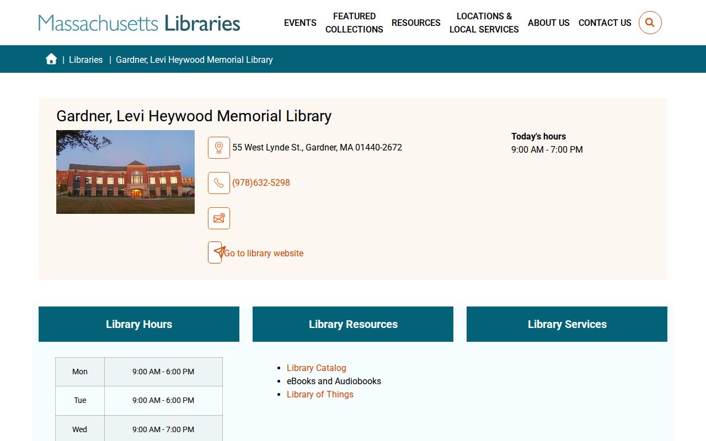Image resolution: width=706 pixels, height=441 pixels.
Task: Click Tuesday's hours cell
Action: [x=163, y=400]
